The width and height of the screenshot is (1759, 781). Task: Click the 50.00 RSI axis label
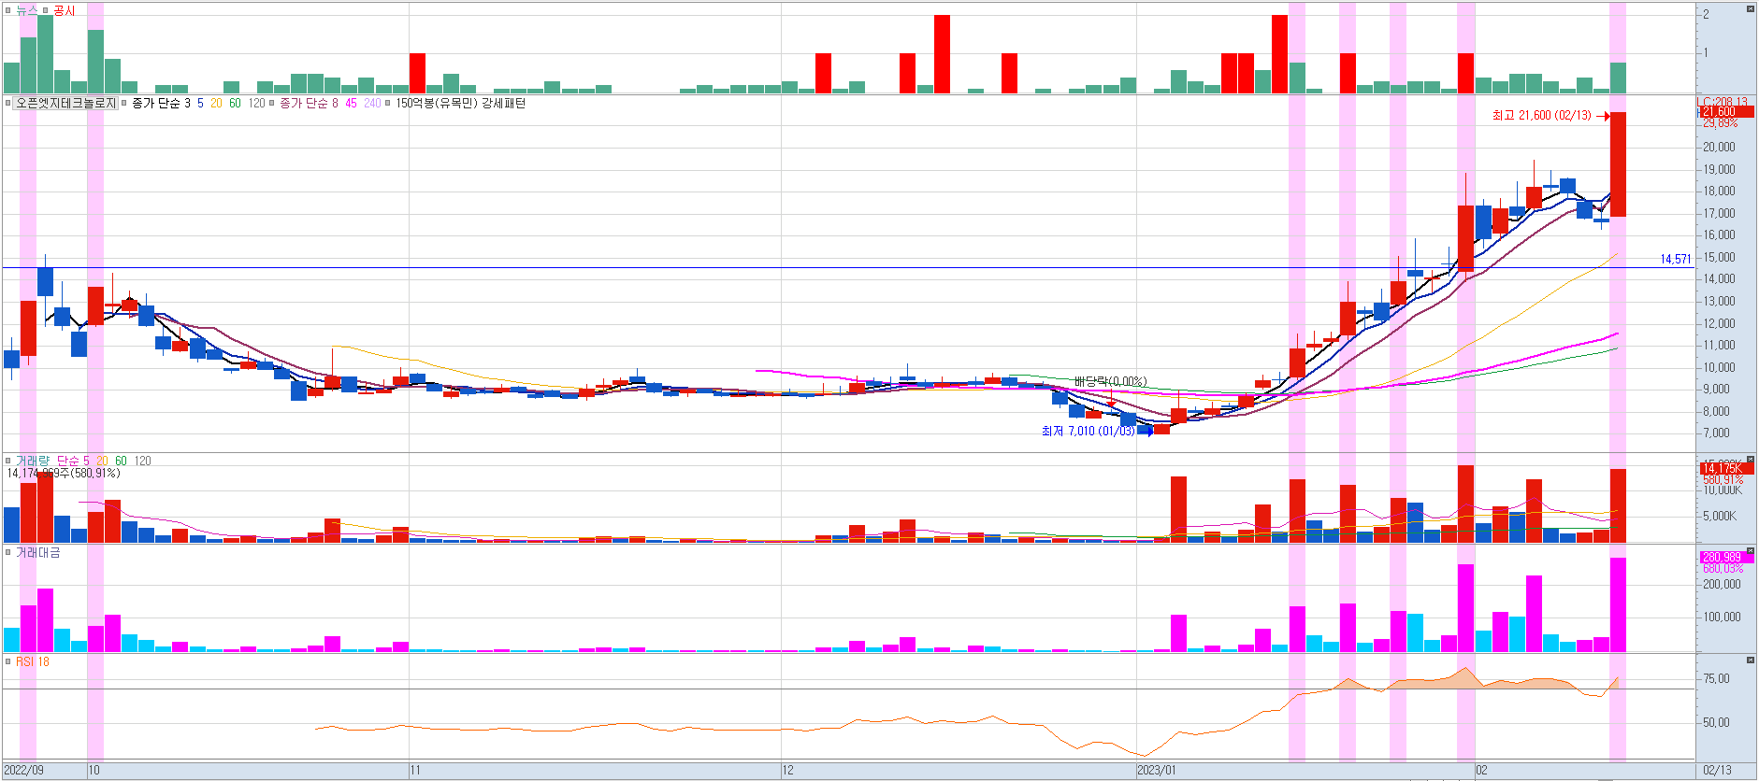click(x=1717, y=722)
